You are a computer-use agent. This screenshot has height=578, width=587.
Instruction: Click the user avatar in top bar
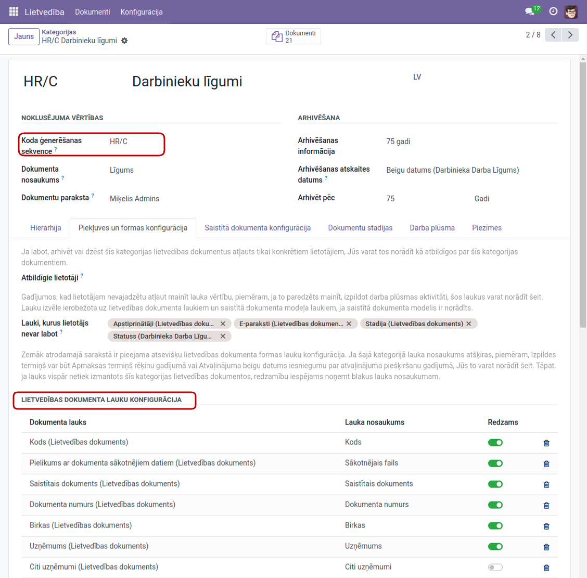point(571,11)
